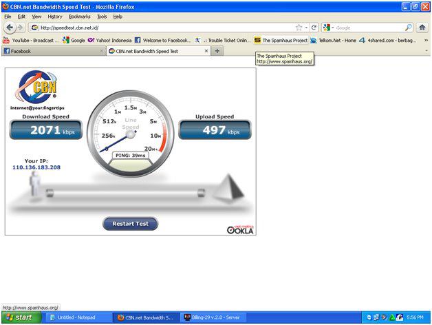Screen dimensions: 432x325
Task: Open the Spamhaus Project bookmark
Action: tap(281, 40)
